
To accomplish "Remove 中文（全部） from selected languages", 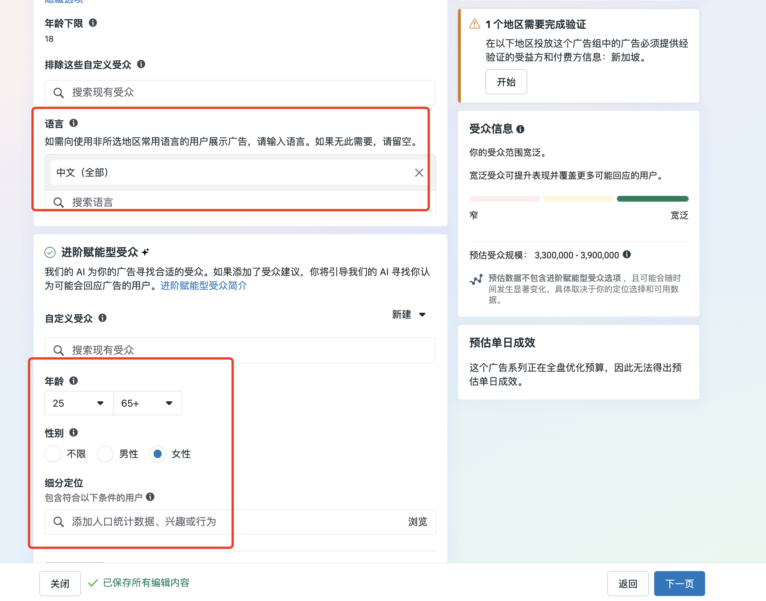I will point(419,172).
